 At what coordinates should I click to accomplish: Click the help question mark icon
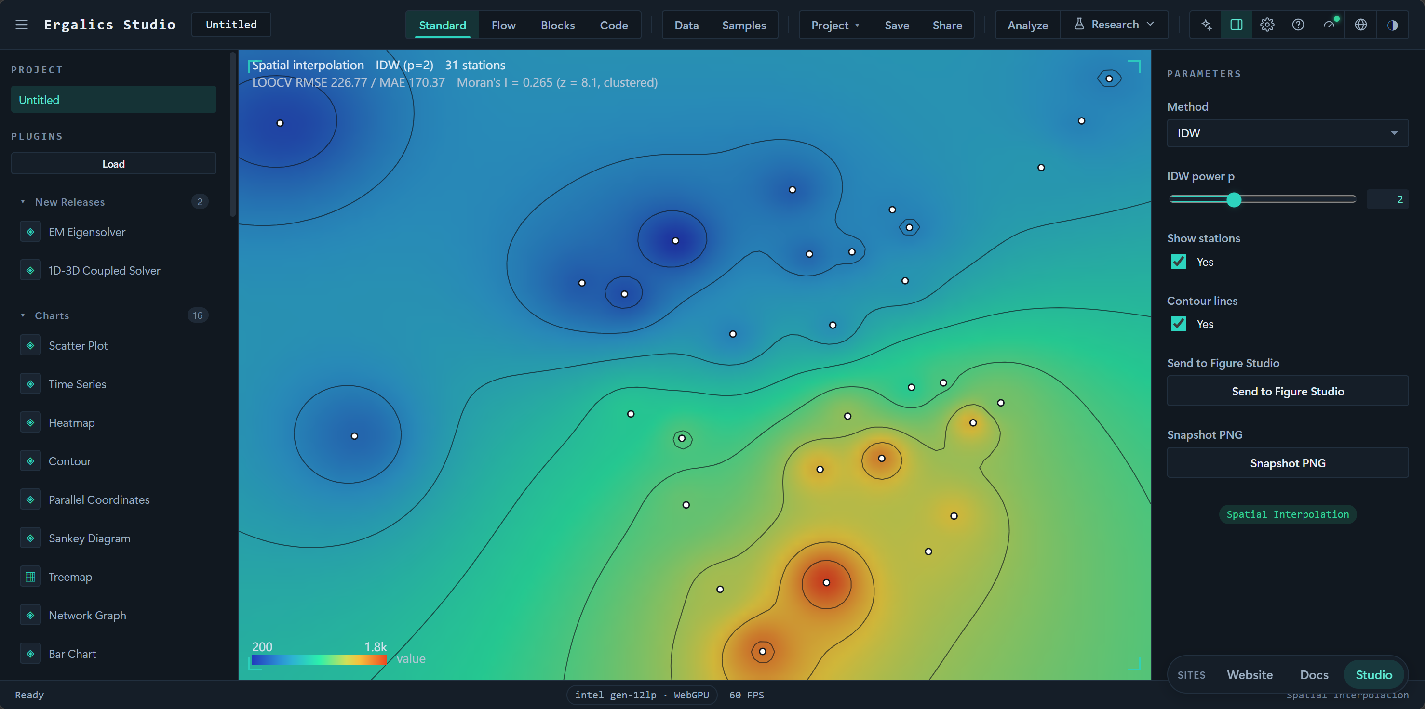1298,25
